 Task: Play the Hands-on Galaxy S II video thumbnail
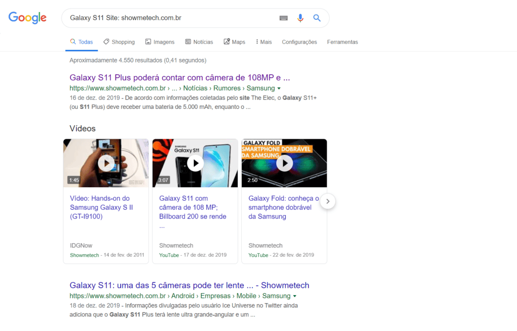click(106, 163)
